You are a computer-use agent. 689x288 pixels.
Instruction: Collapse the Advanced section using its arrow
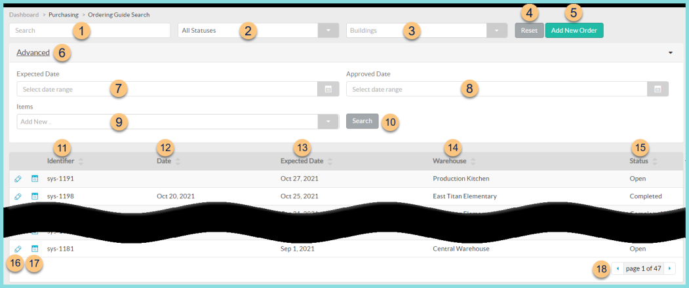pyautogui.click(x=671, y=52)
